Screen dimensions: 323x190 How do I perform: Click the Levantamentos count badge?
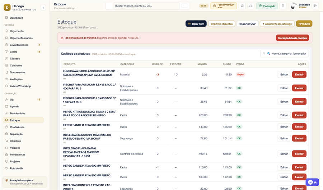click(39, 45)
